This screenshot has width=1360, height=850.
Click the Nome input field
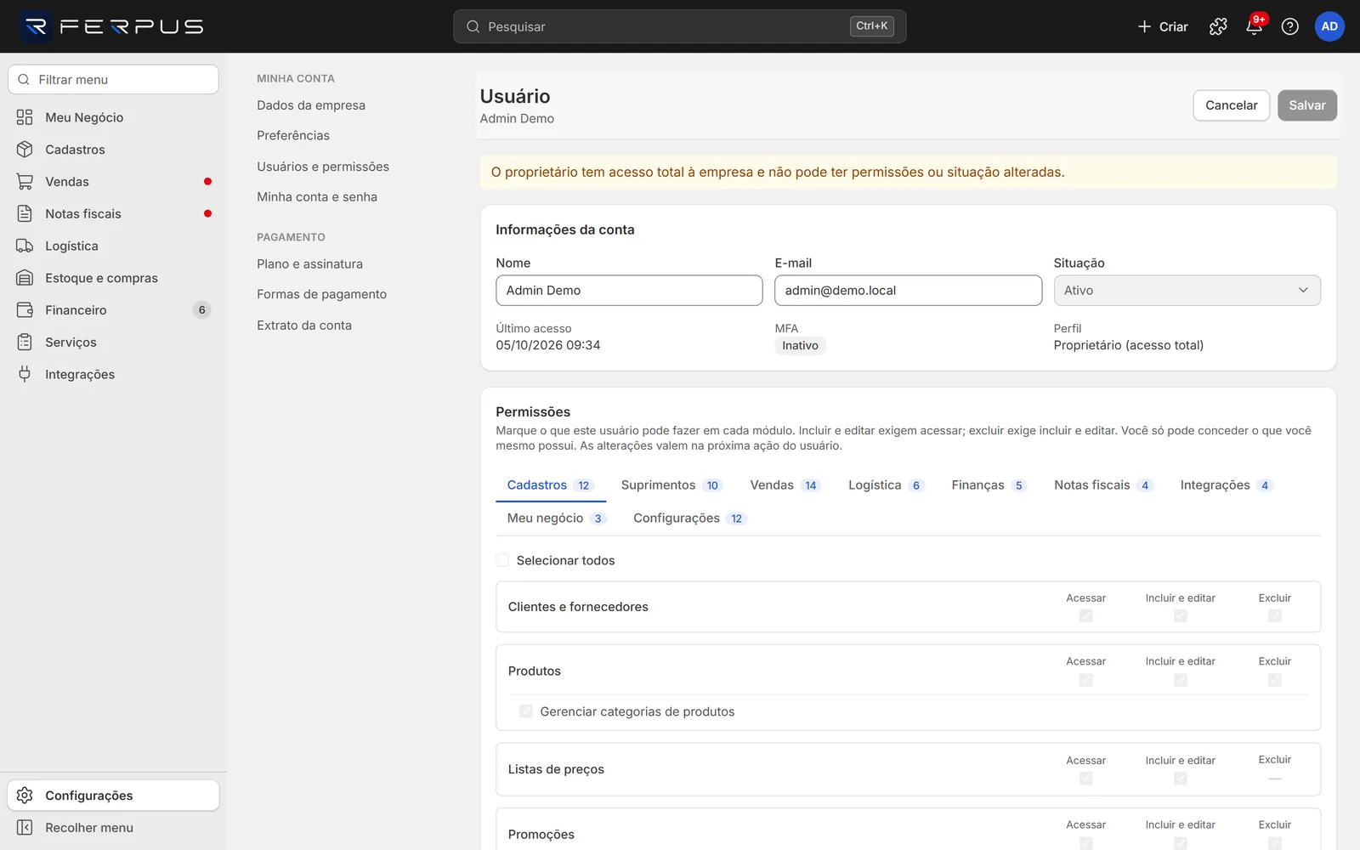629,291
